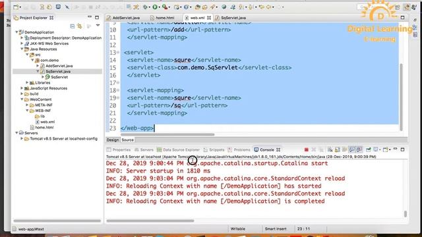This screenshot has width=422, height=237.
Task: Click Pin Console icon
Action: coord(368,149)
